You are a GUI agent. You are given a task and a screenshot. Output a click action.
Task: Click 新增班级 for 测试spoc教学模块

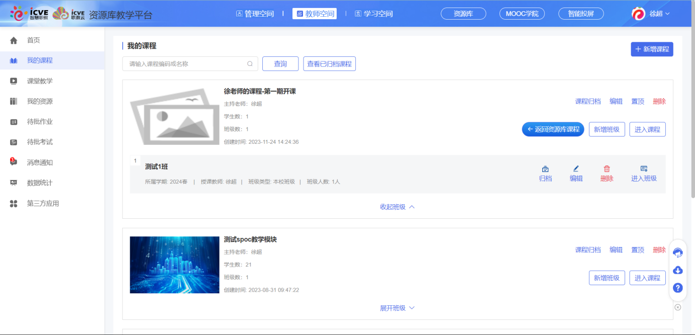coord(607,278)
